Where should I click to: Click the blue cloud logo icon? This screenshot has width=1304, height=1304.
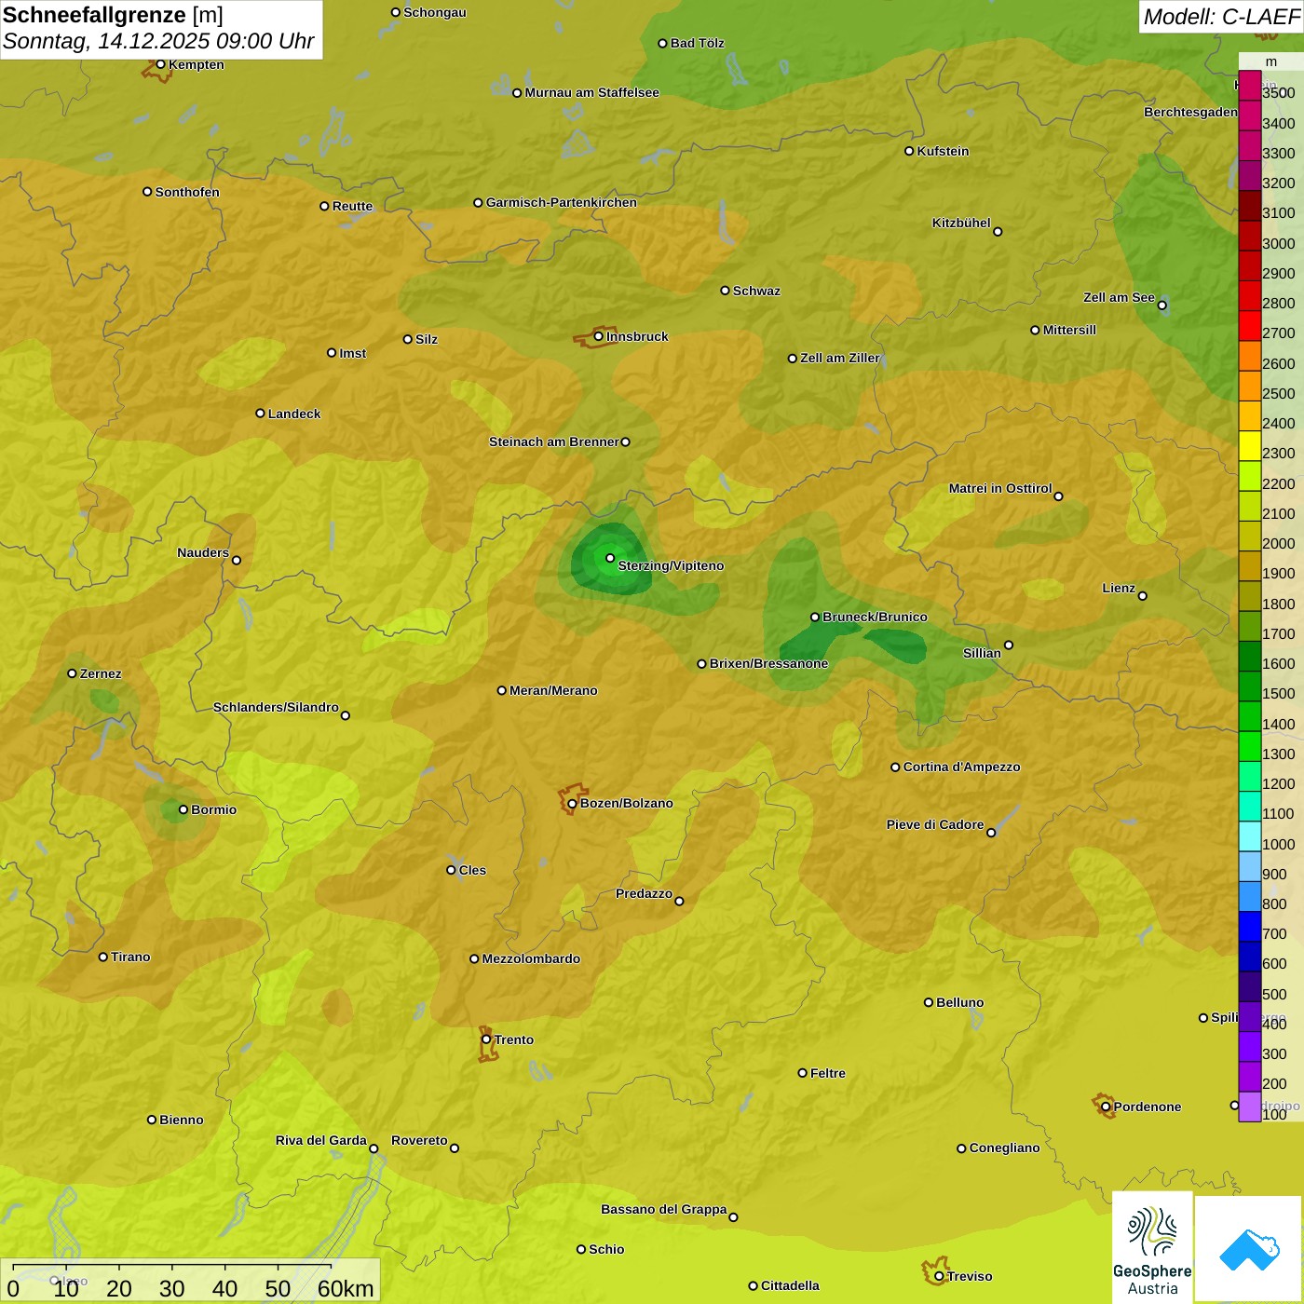pos(1249,1250)
